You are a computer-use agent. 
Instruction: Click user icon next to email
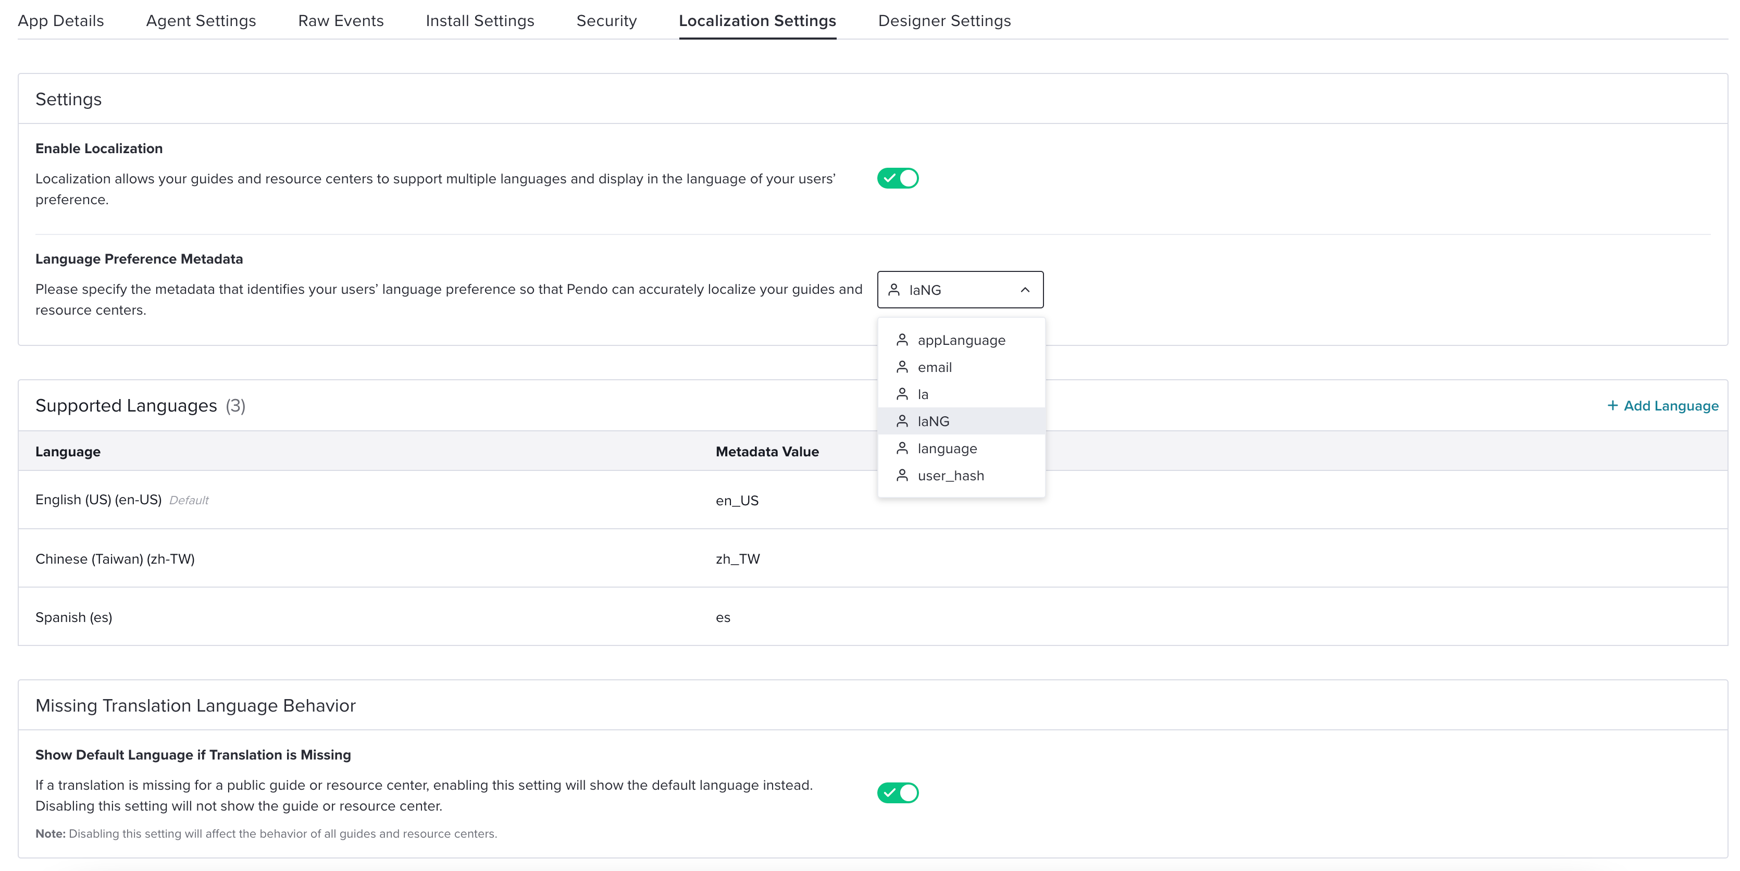pyautogui.click(x=902, y=367)
